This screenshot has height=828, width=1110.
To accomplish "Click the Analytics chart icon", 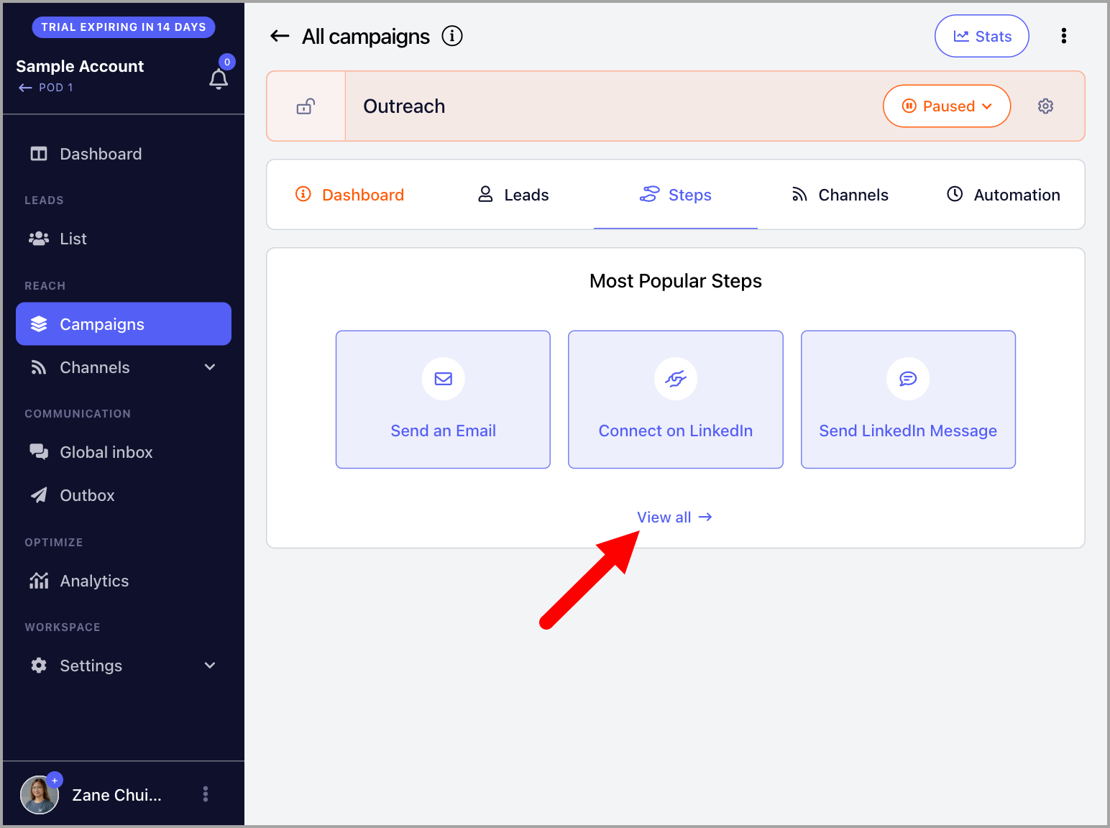I will (x=39, y=581).
